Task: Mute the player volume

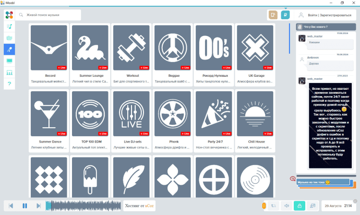Action: pyautogui.click(x=286, y=205)
